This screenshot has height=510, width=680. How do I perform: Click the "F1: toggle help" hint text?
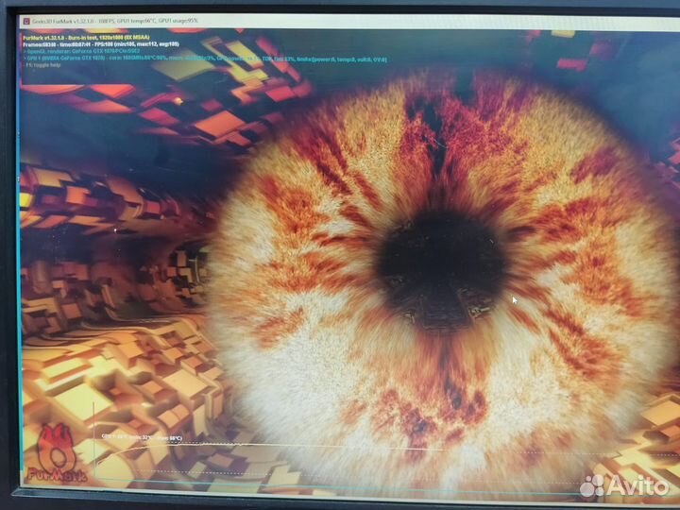(x=42, y=65)
